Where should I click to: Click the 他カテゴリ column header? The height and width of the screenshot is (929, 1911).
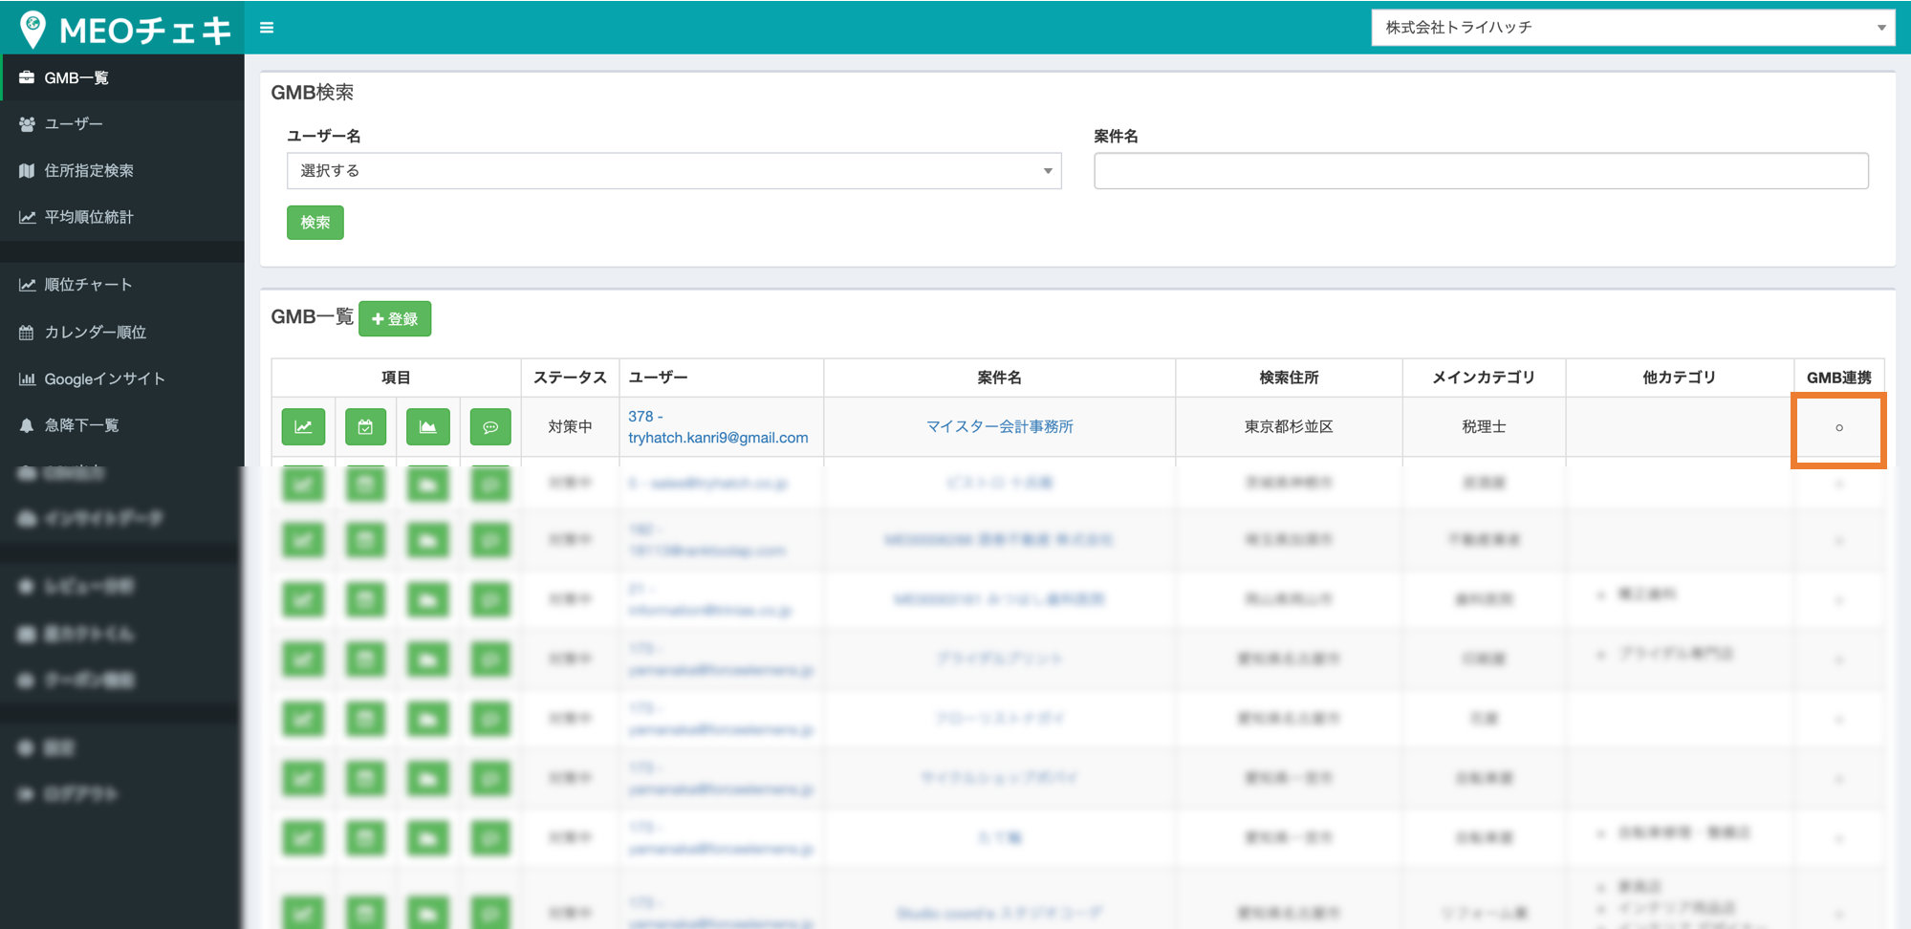click(x=1680, y=378)
